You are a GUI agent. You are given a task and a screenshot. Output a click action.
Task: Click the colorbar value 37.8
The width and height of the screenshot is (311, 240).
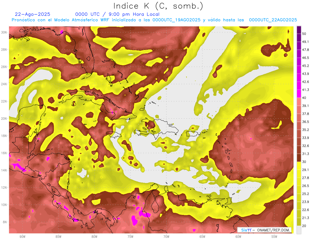click(305, 114)
